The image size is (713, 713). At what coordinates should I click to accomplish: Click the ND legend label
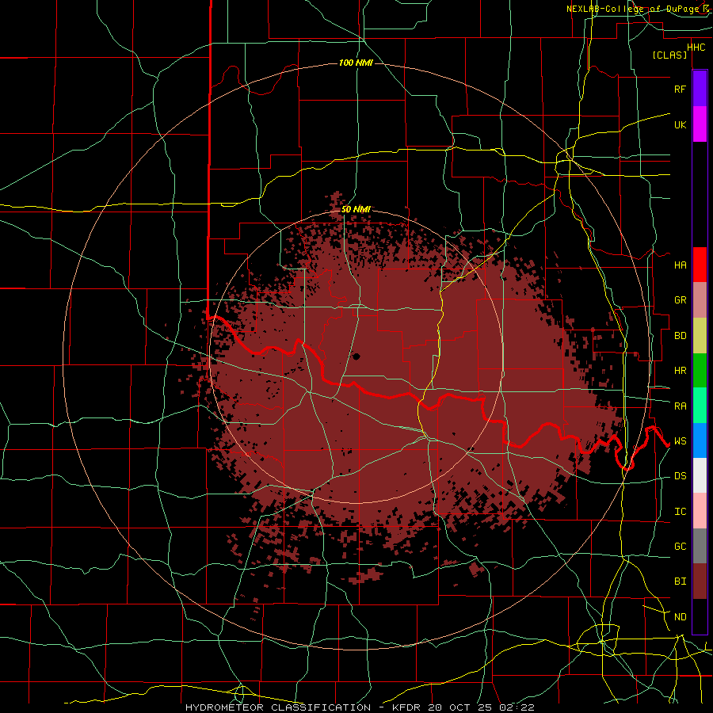point(680,616)
